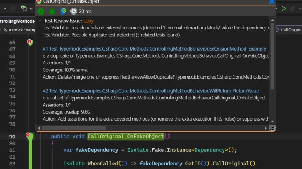Screen dimensions: 302x169
Task: Open the #1 ExtensionMethod_Example test link
Action: click(154, 49)
